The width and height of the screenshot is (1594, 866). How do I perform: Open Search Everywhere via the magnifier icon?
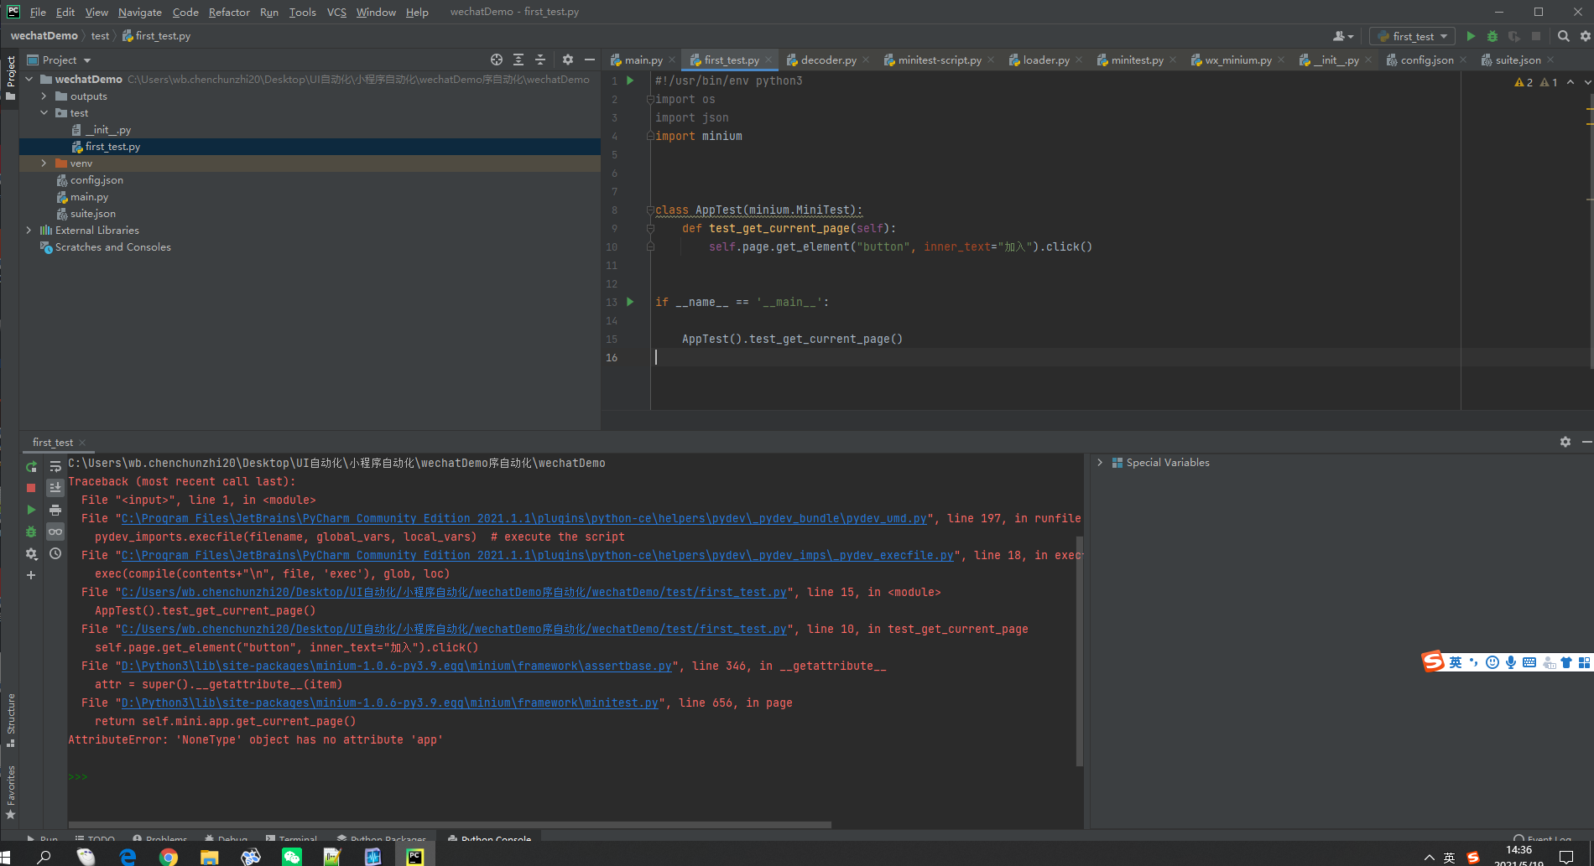[x=1563, y=36]
